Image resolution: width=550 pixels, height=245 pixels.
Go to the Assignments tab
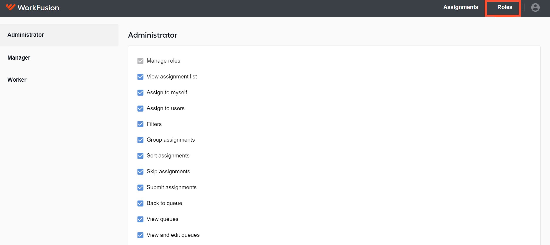click(461, 7)
